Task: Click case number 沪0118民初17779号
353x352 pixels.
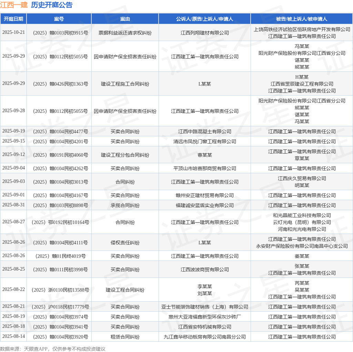Action: (61, 307)
